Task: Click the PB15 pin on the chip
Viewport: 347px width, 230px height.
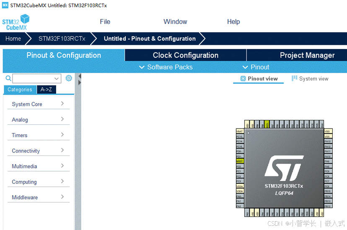Action: tap(328, 191)
